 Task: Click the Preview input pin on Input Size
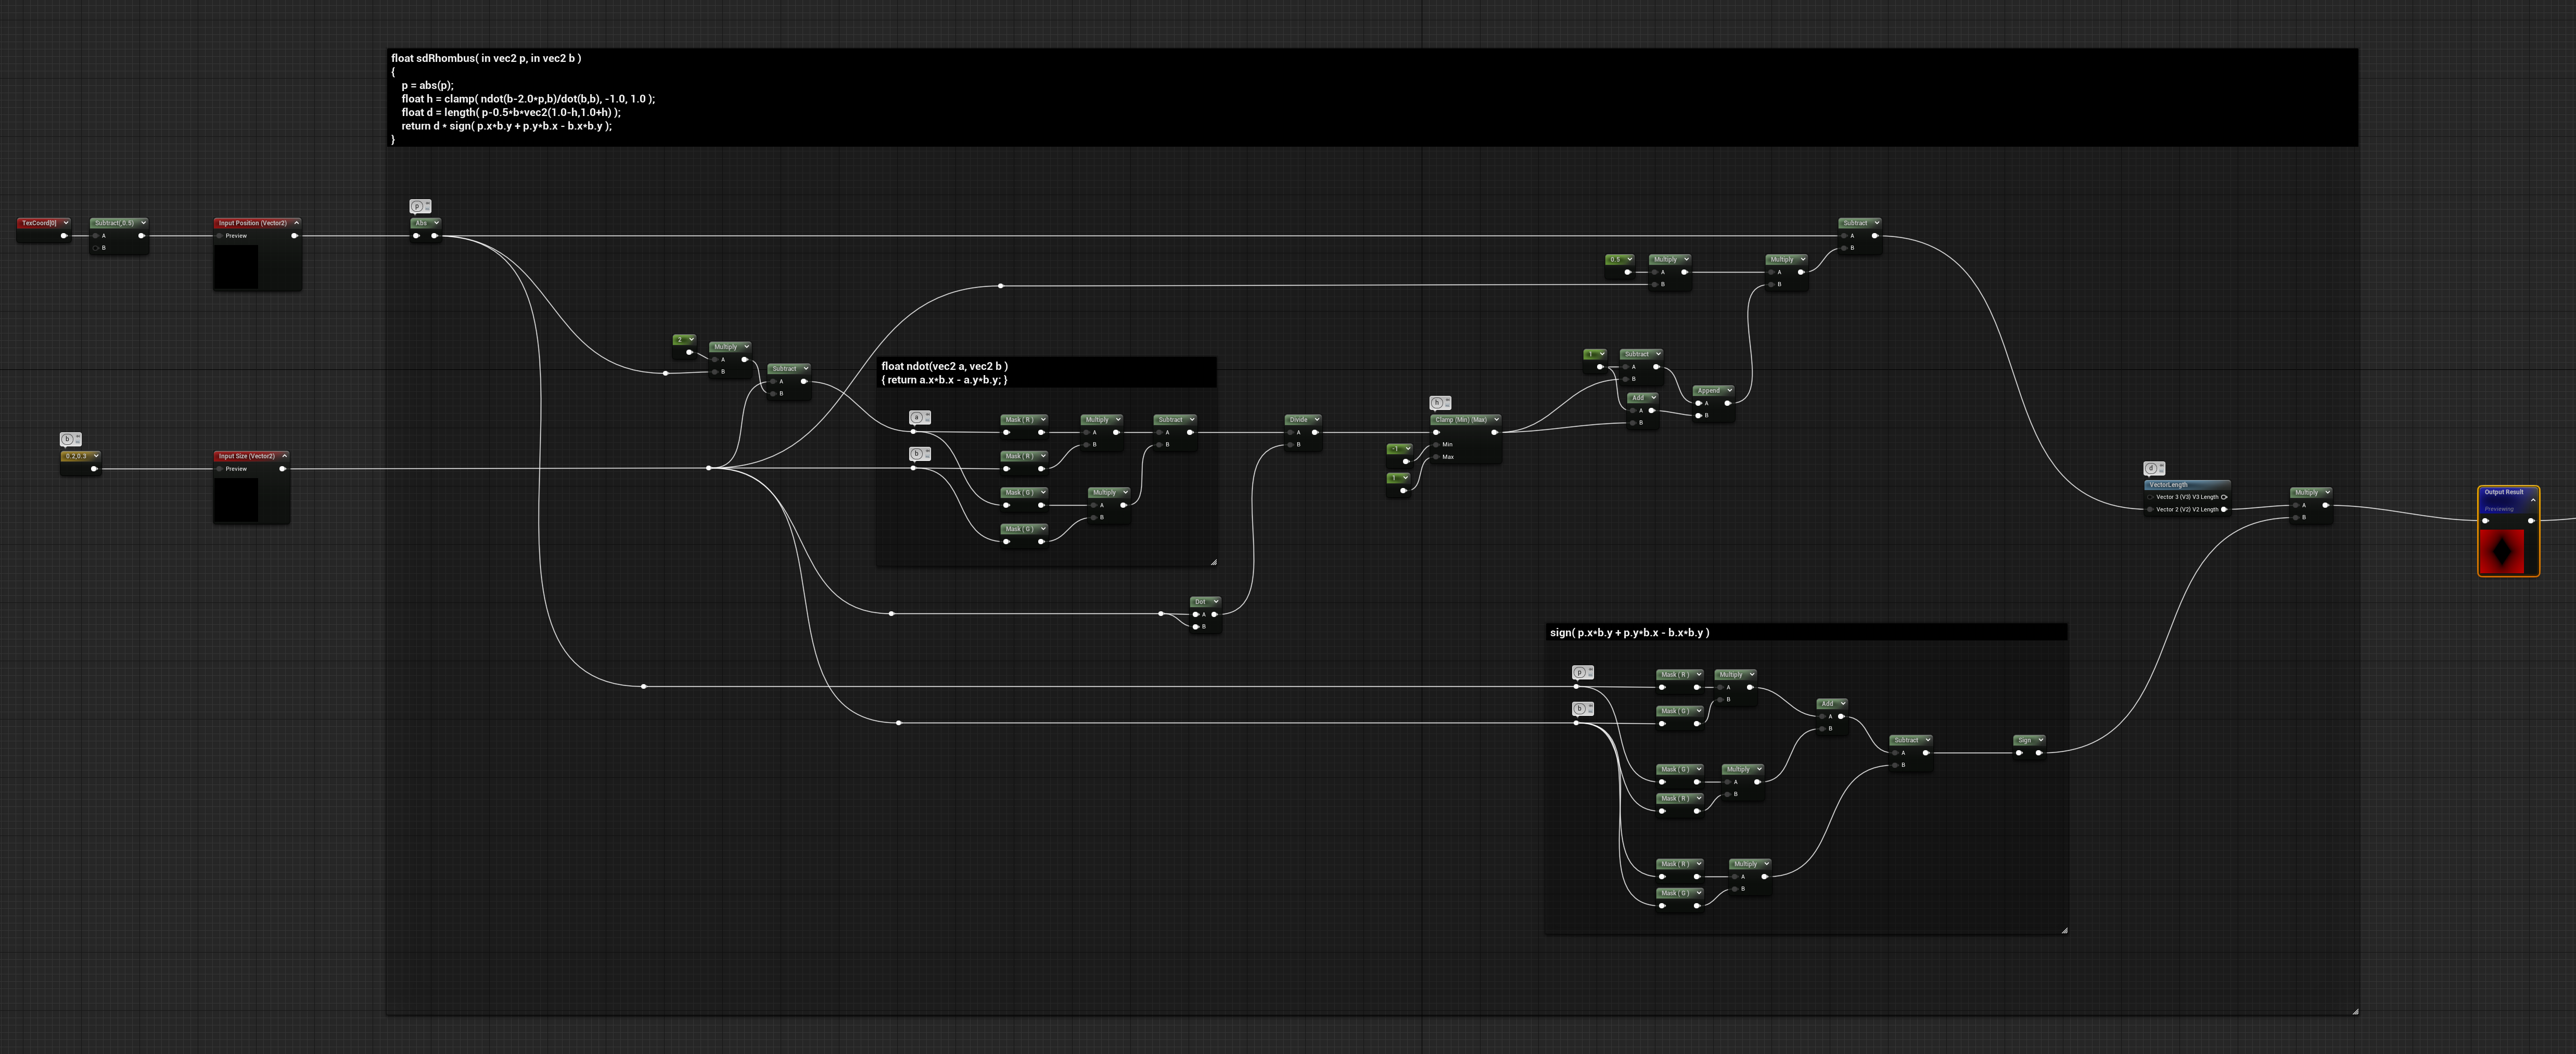point(220,469)
